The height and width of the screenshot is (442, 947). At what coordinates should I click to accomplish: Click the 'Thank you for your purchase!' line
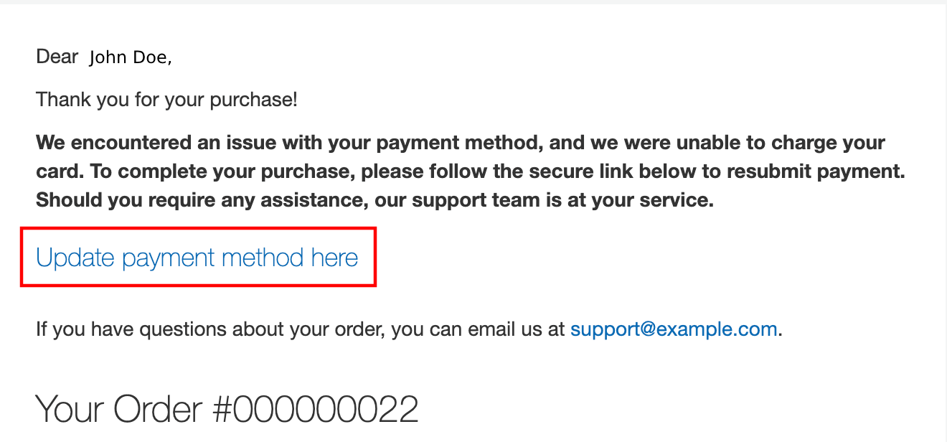tap(166, 99)
